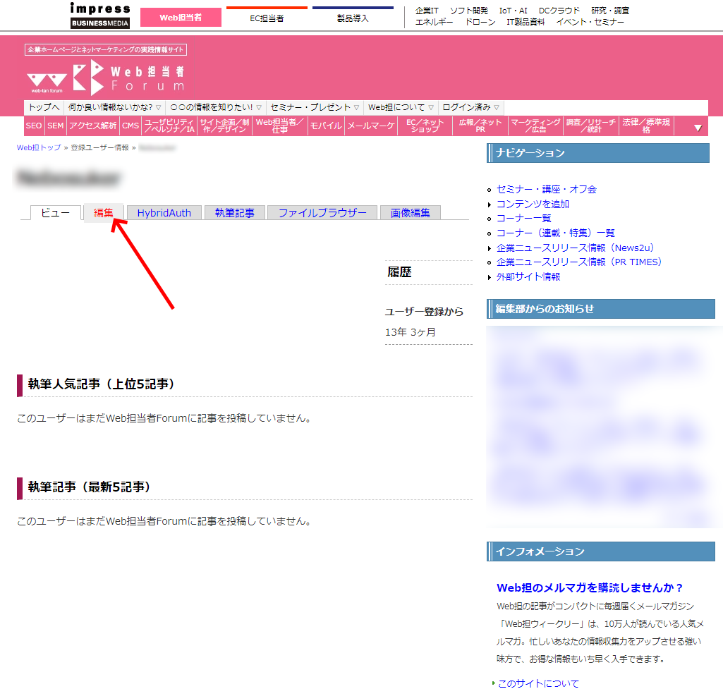Open the ソフト開発 link
The width and height of the screenshot is (723, 689).
(468, 11)
